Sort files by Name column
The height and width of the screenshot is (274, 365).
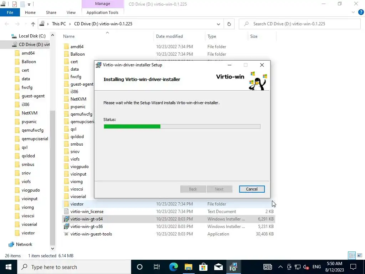(x=69, y=36)
